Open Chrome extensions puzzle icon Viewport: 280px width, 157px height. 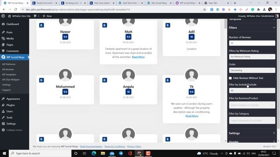point(259,10)
